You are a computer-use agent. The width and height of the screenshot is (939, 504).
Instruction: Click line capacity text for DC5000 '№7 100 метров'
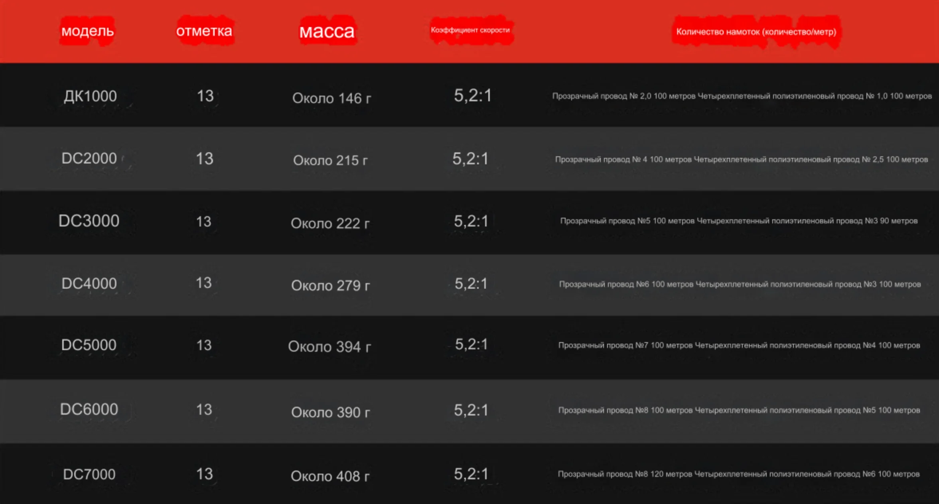click(x=664, y=345)
